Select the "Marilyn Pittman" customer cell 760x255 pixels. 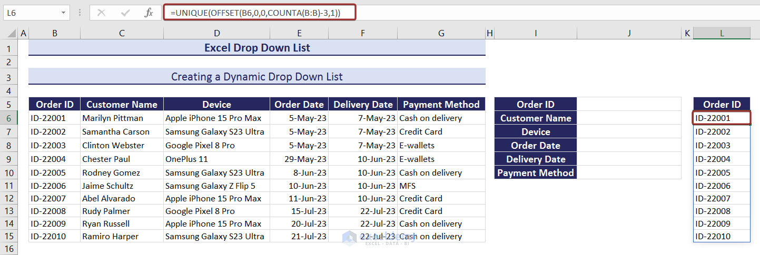(122, 118)
